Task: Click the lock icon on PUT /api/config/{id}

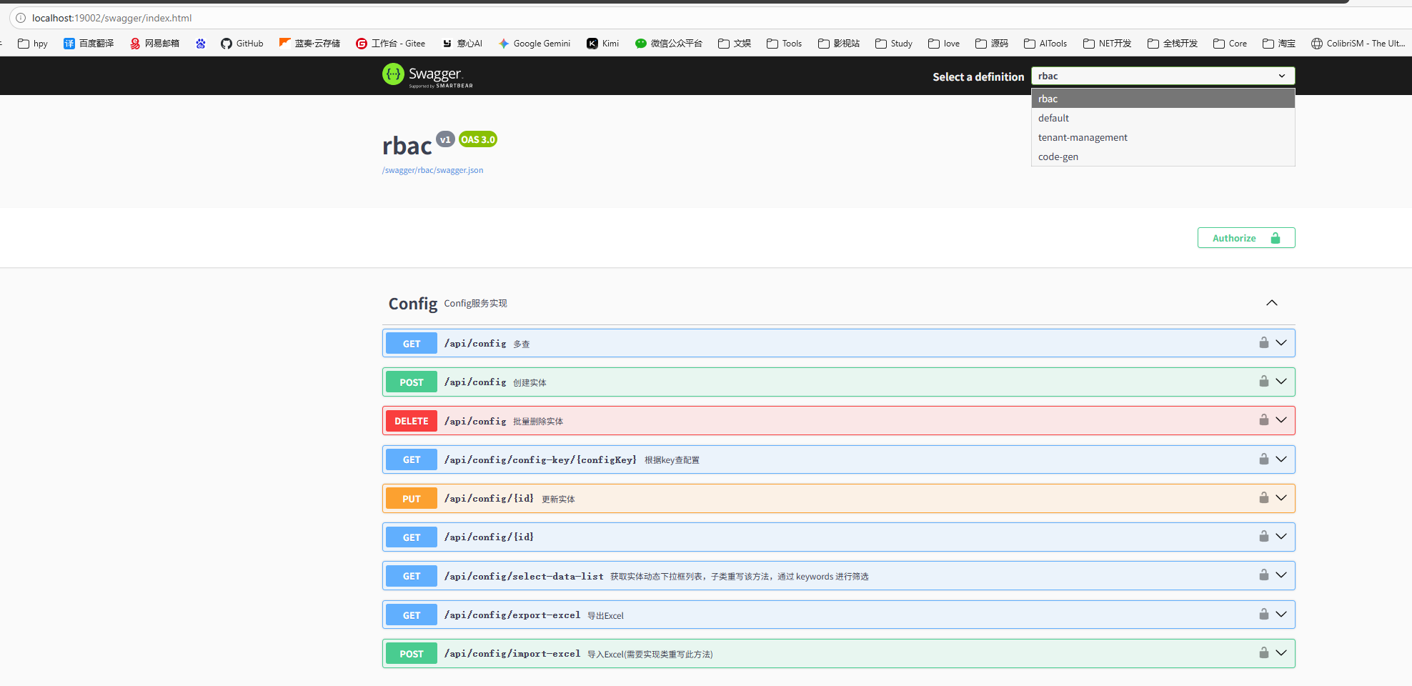Action: tap(1263, 498)
